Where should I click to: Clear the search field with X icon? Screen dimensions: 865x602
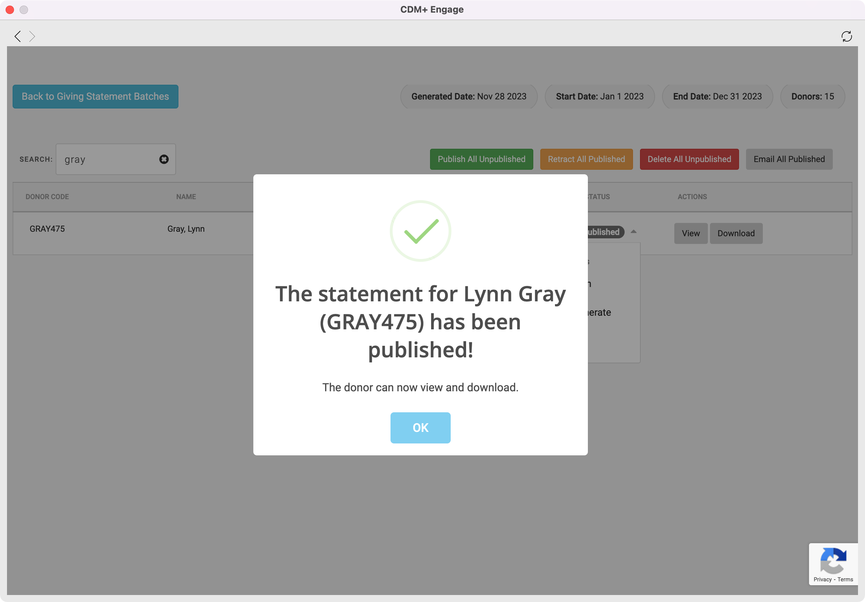point(164,159)
